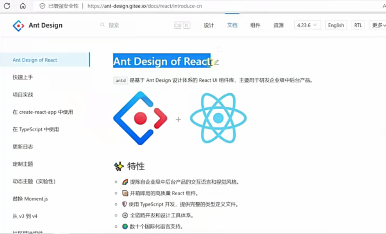The image size is (386, 234).
Task: Toggle the RTL layout button
Action: pyautogui.click(x=358, y=25)
